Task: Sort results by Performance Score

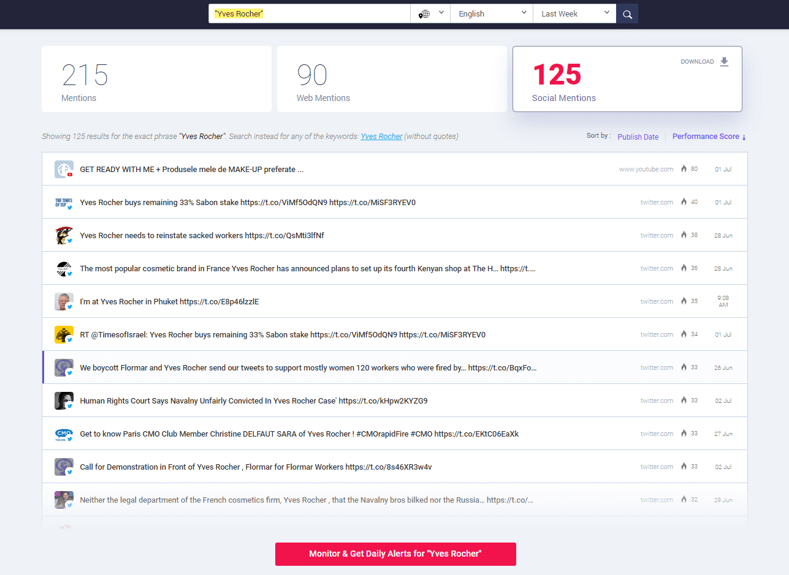Action: pyautogui.click(x=704, y=136)
